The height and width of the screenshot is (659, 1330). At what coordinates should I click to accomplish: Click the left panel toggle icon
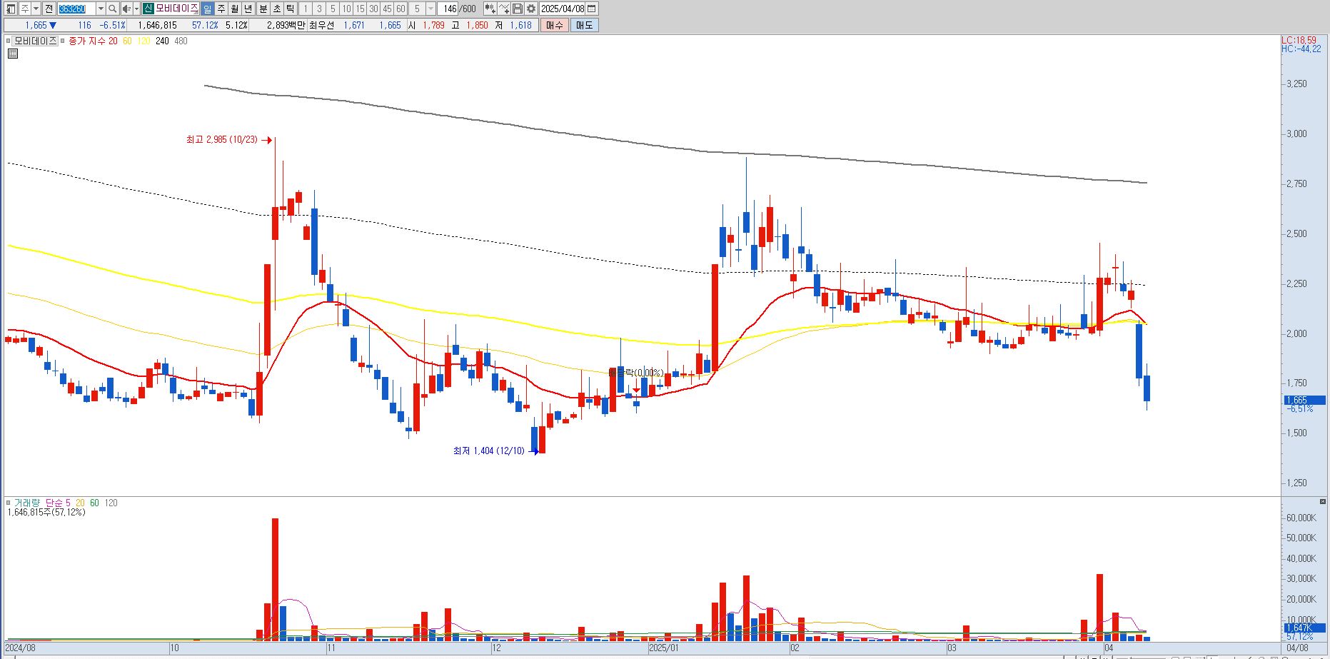[x=11, y=9]
